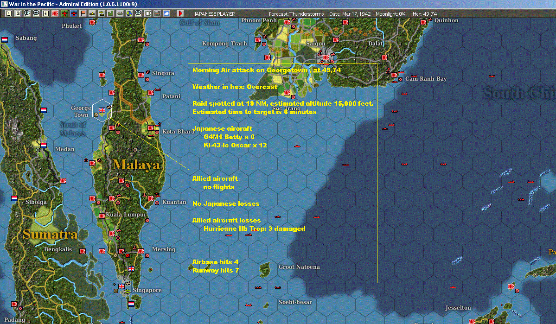
Task: Click the 'G4M1 Betty x 6' line
Action: [229, 137]
